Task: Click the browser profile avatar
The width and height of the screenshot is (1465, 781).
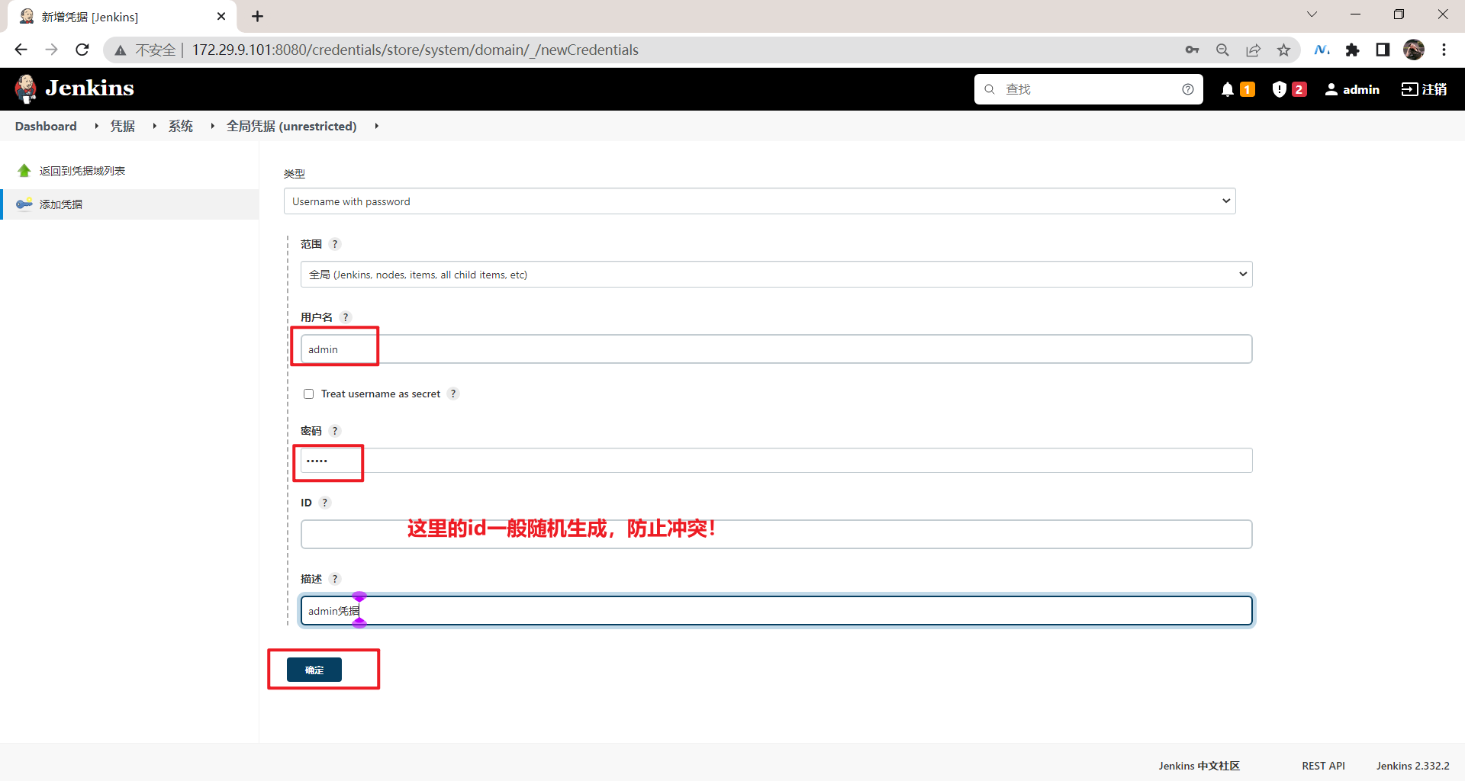Action: (x=1414, y=50)
